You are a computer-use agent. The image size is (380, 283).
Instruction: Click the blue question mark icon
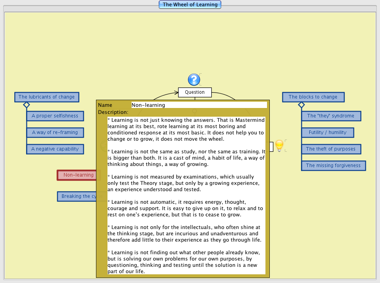pyautogui.click(x=194, y=80)
